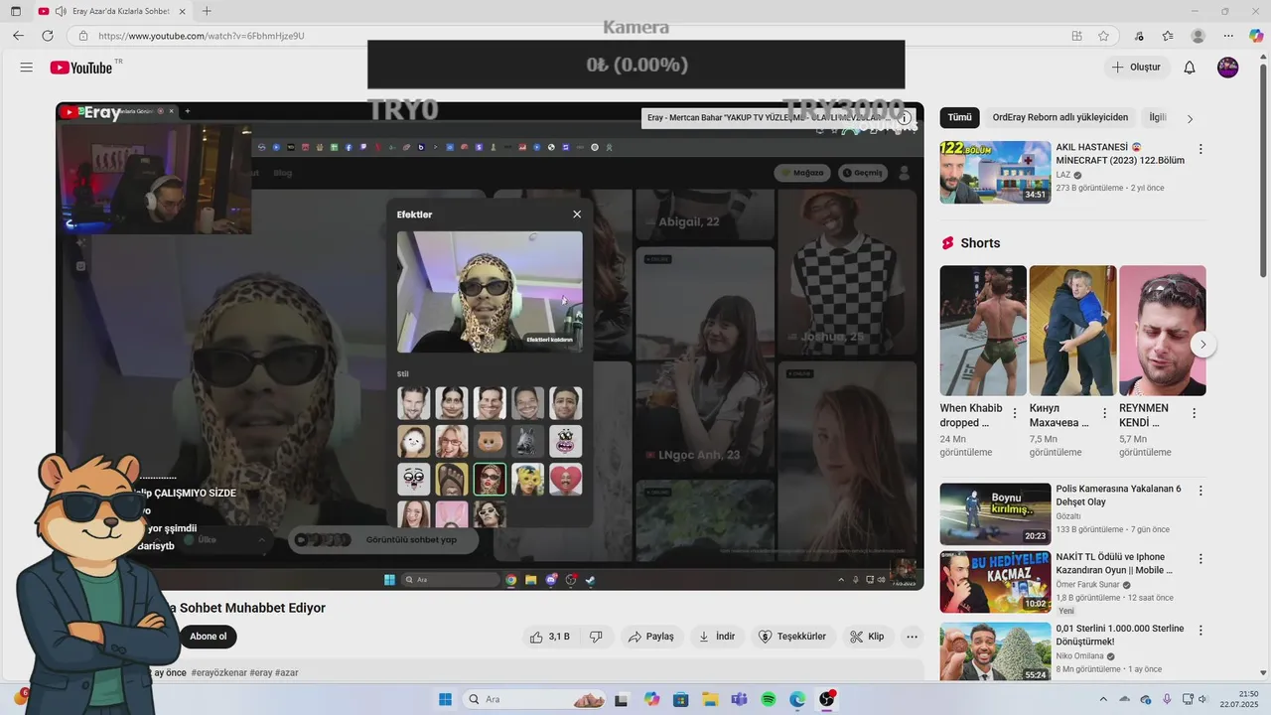Open menu for REYNMEN KENDİ short
The height and width of the screenshot is (715, 1271).
tap(1194, 413)
